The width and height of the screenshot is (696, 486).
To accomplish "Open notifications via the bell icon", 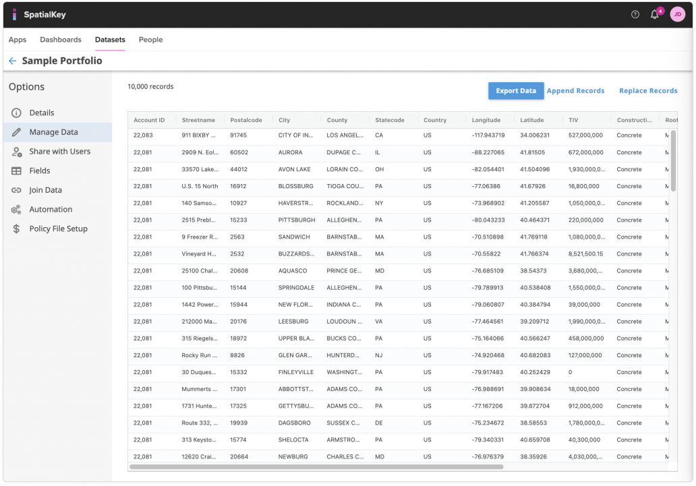I will click(x=654, y=13).
